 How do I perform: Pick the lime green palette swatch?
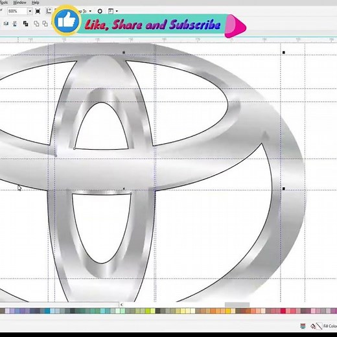tap(148, 311)
